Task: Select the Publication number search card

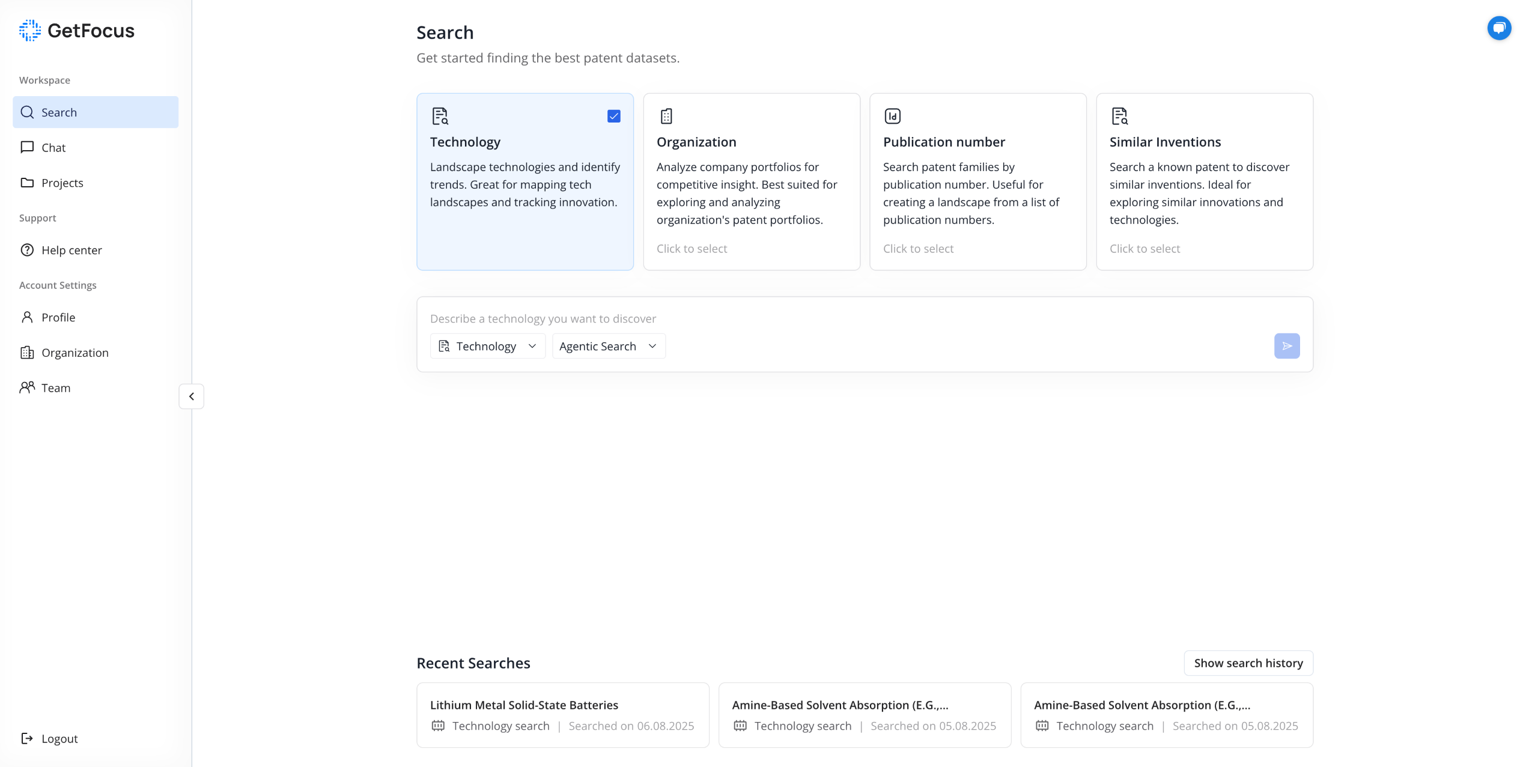Action: pos(977,181)
